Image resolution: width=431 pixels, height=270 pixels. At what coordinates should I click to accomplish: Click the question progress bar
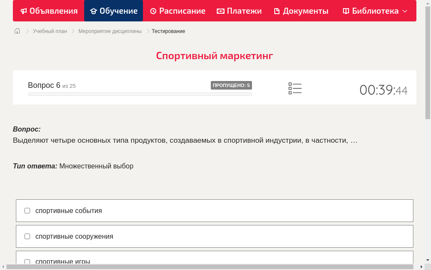140,94
